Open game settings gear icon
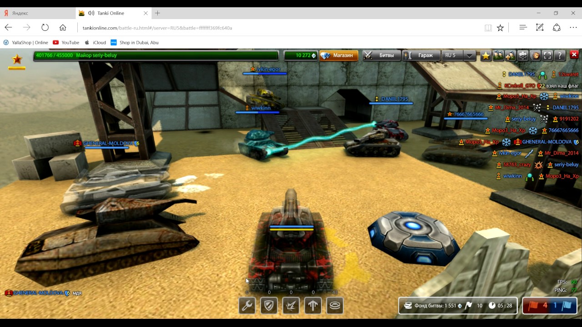Image resolution: width=582 pixels, height=327 pixels. (x=523, y=55)
